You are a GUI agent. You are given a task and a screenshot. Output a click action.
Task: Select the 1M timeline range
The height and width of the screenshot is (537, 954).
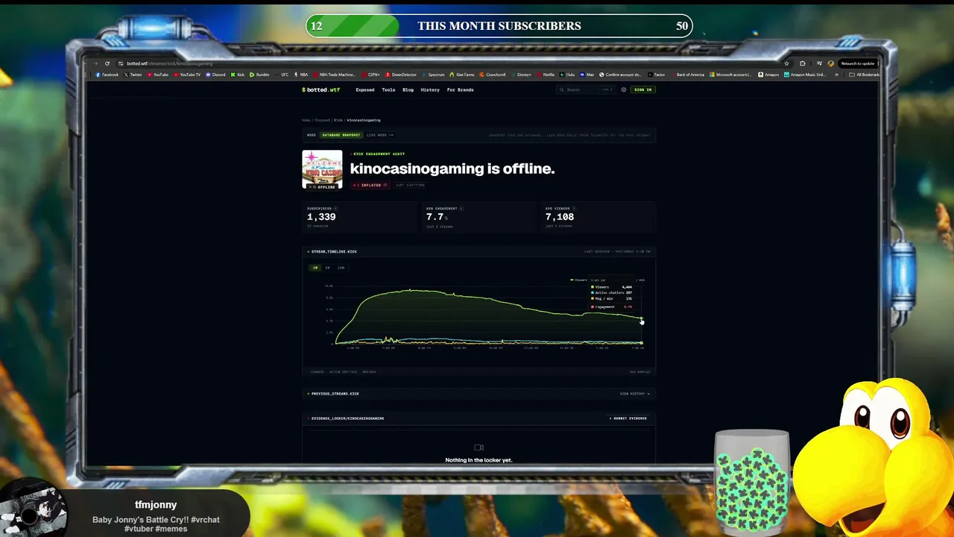tap(315, 268)
